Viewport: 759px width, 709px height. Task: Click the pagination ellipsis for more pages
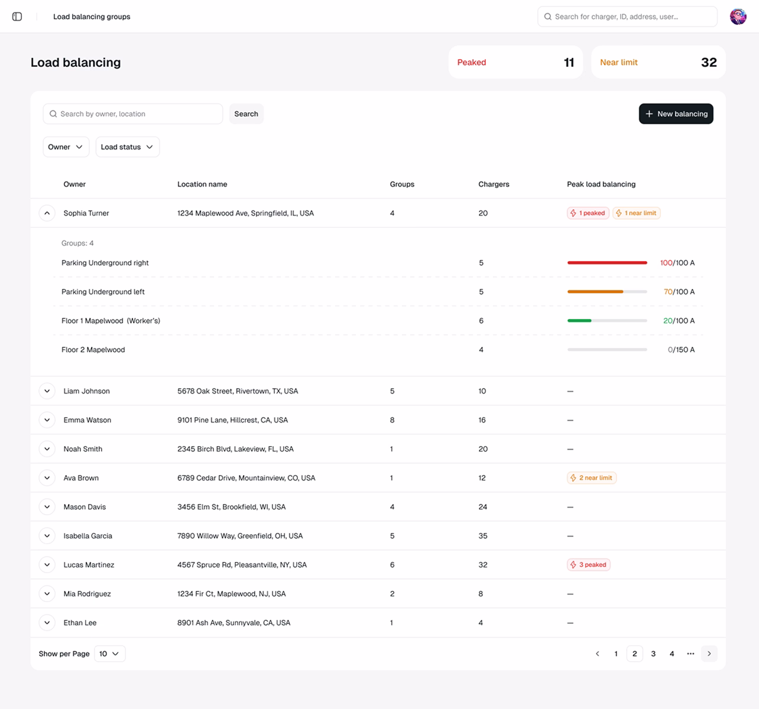coord(690,653)
